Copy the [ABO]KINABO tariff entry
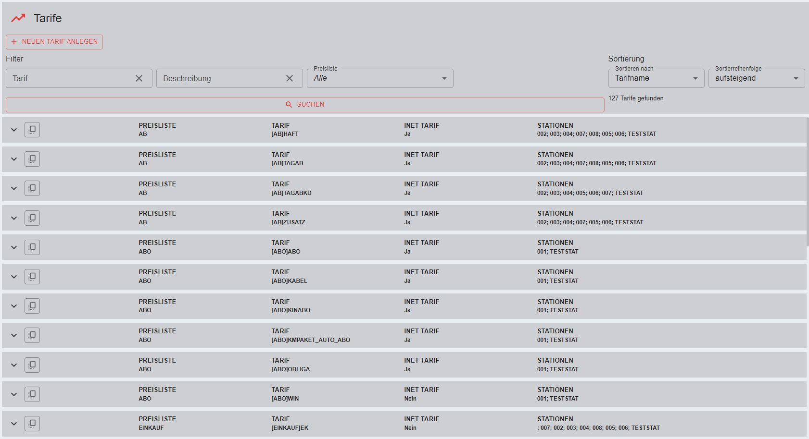 32,306
